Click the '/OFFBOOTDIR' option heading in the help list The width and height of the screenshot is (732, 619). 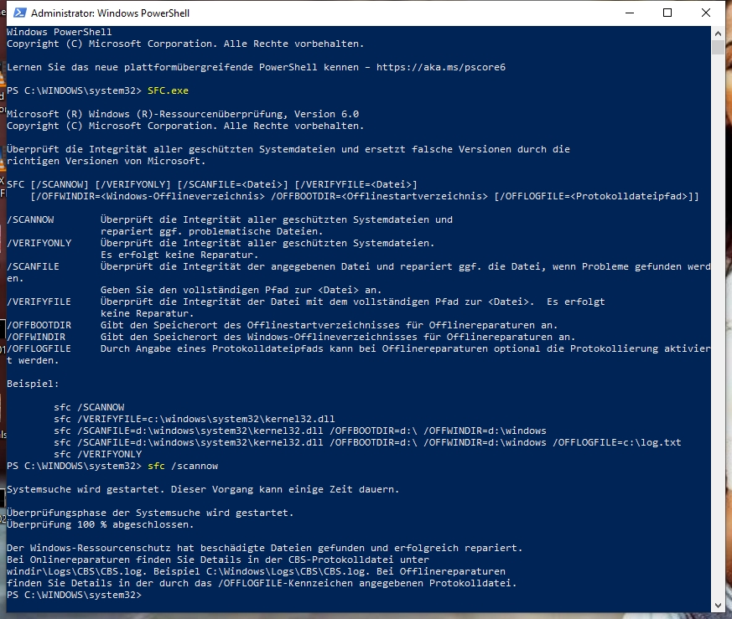coord(39,325)
